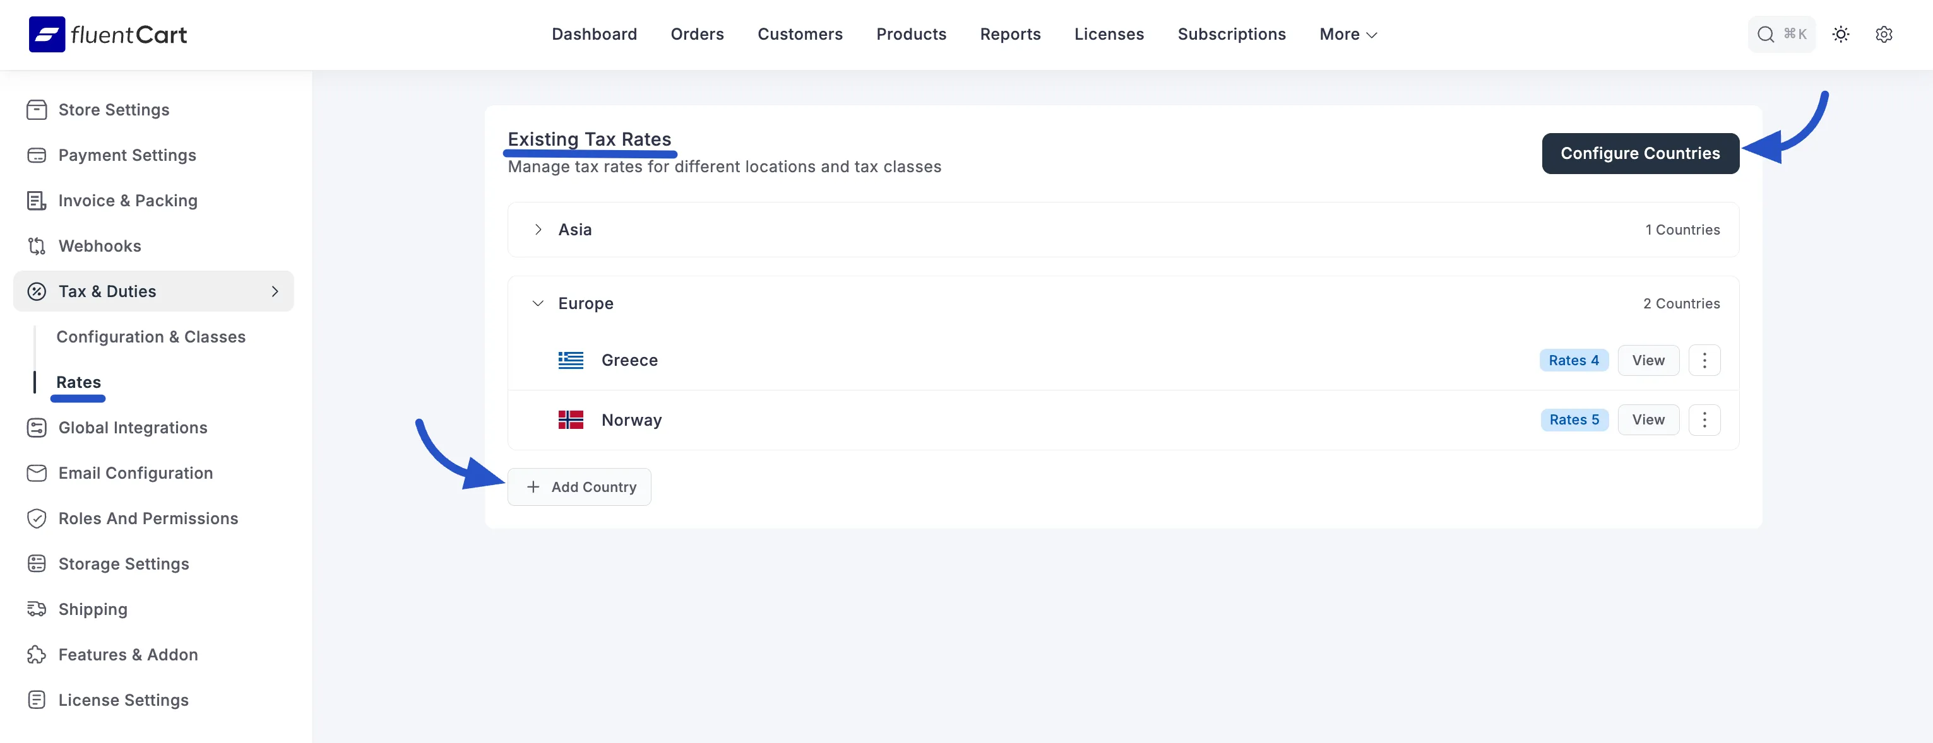The image size is (1933, 743).
Task: Open Configuration & Classes submenu item
Action: (151, 337)
